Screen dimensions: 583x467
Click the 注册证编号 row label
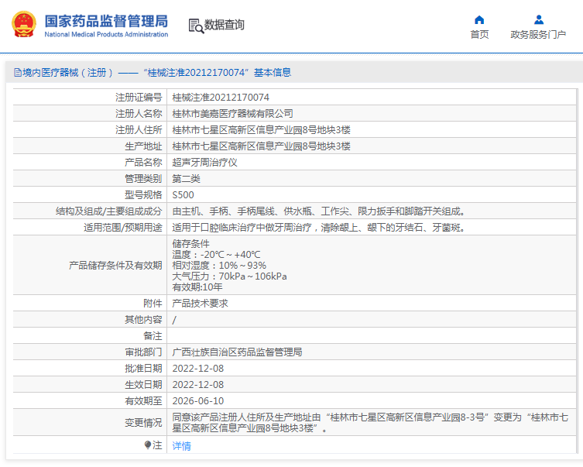139,98
